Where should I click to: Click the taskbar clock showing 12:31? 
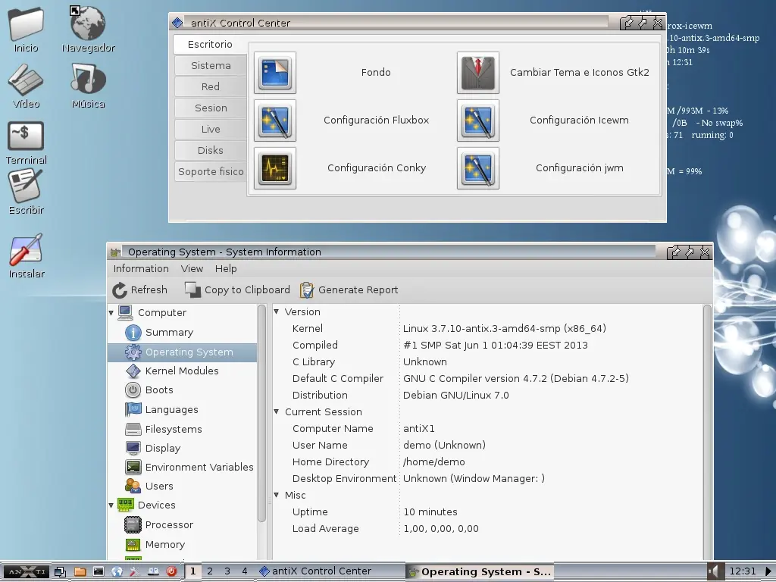[x=743, y=571]
